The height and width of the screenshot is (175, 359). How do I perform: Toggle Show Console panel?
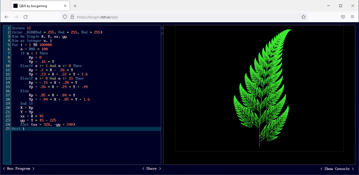(337, 169)
